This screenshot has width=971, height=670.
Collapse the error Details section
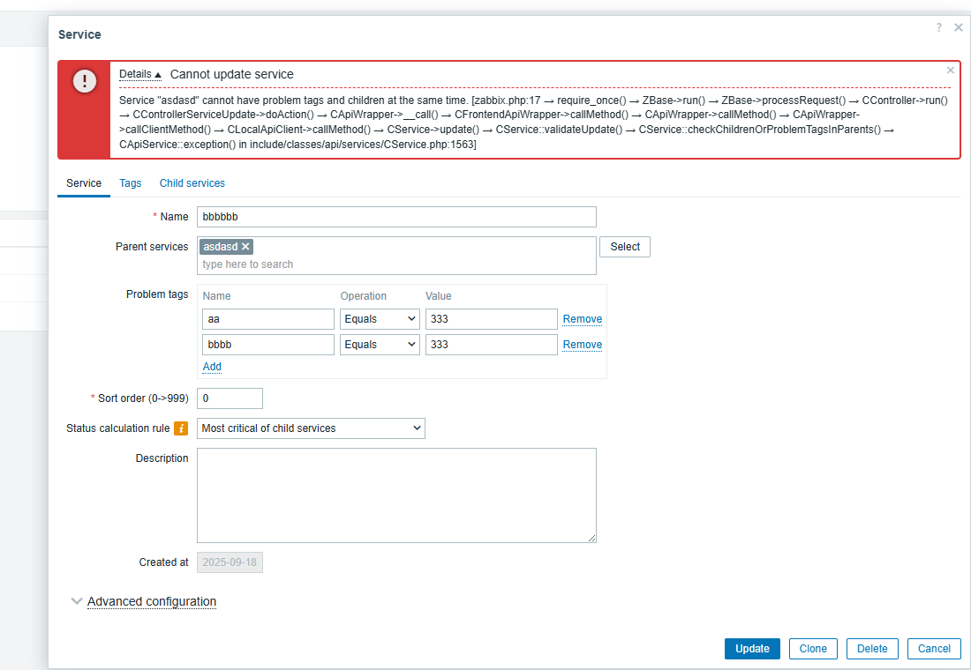click(140, 75)
